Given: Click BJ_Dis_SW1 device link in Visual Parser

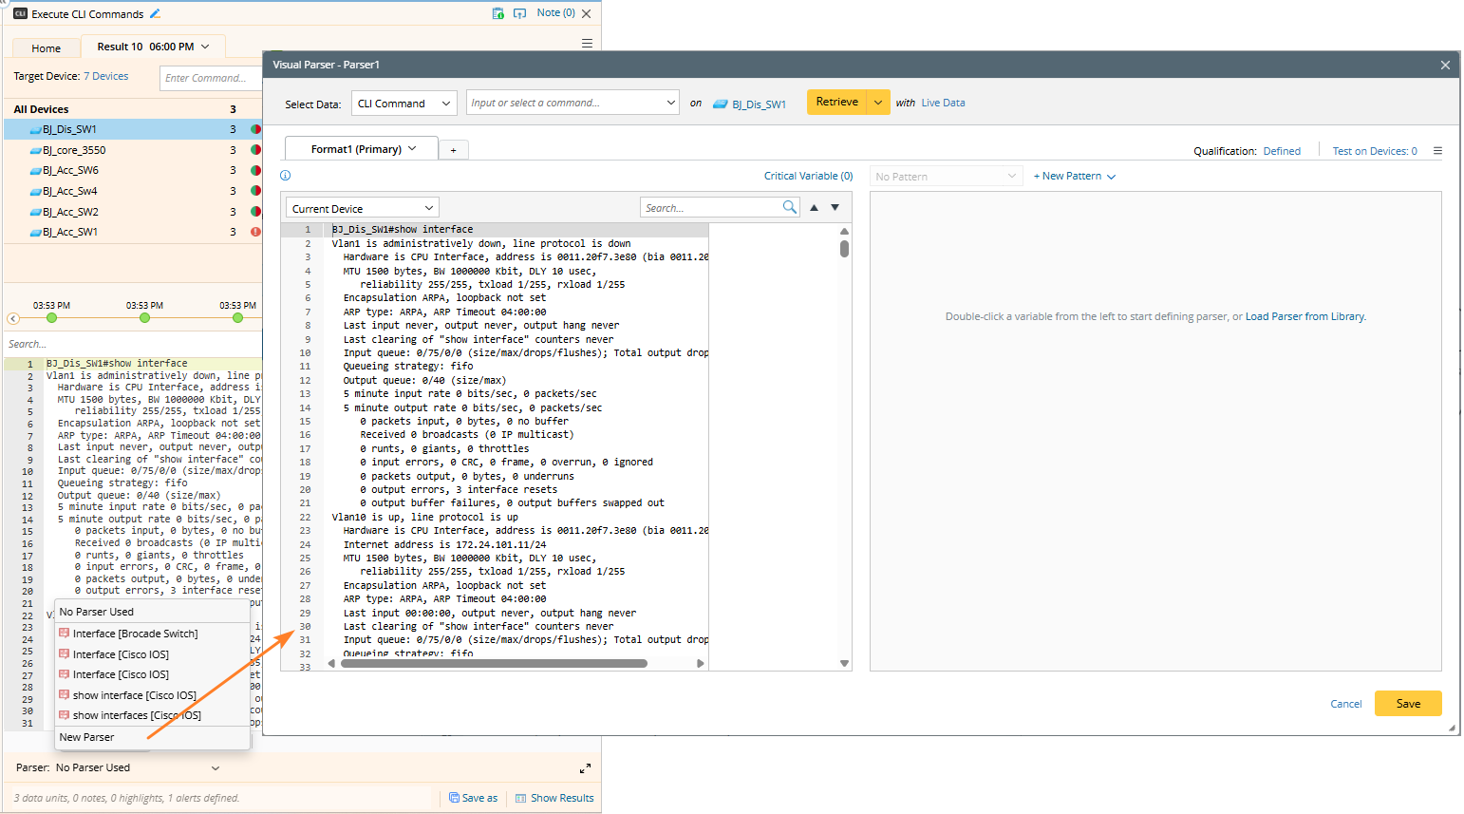Looking at the screenshot, I should [x=759, y=104].
